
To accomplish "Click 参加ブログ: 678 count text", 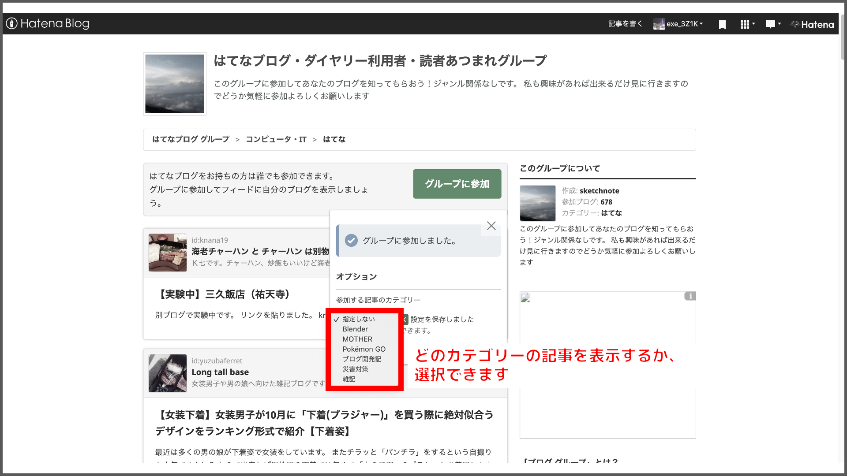I will (x=587, y=202).
